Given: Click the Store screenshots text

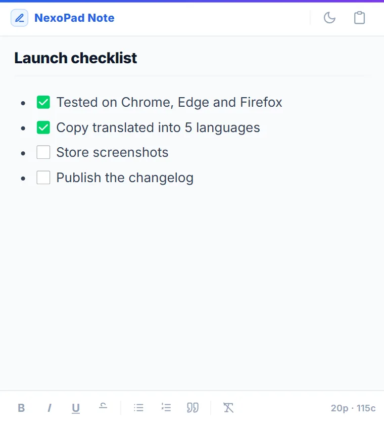Looking at the screenshot, I should click(112, 152).
